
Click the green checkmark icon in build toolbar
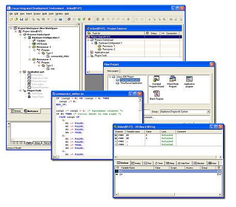84,19
